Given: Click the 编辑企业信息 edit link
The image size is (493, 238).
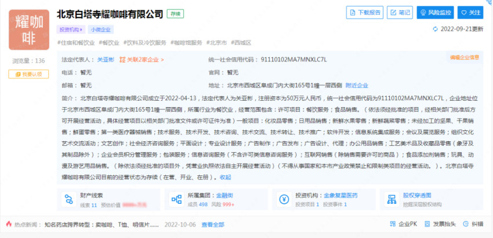Looking at the screenshot, I should click(465, 57).
